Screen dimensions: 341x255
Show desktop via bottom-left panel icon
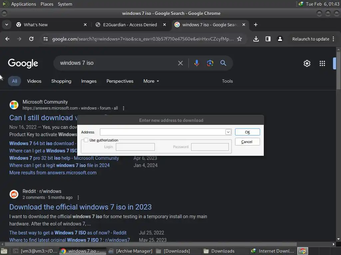pos(4,251)
